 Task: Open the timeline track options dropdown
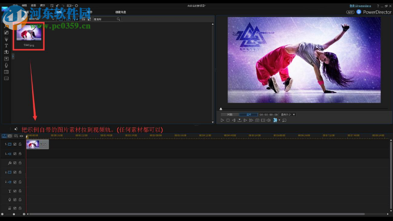tap(16, 136)
